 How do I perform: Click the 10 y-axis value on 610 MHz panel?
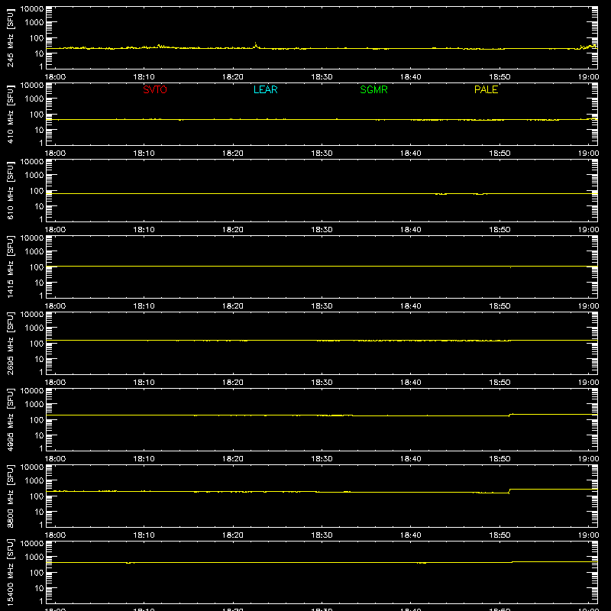coord(40,206)
